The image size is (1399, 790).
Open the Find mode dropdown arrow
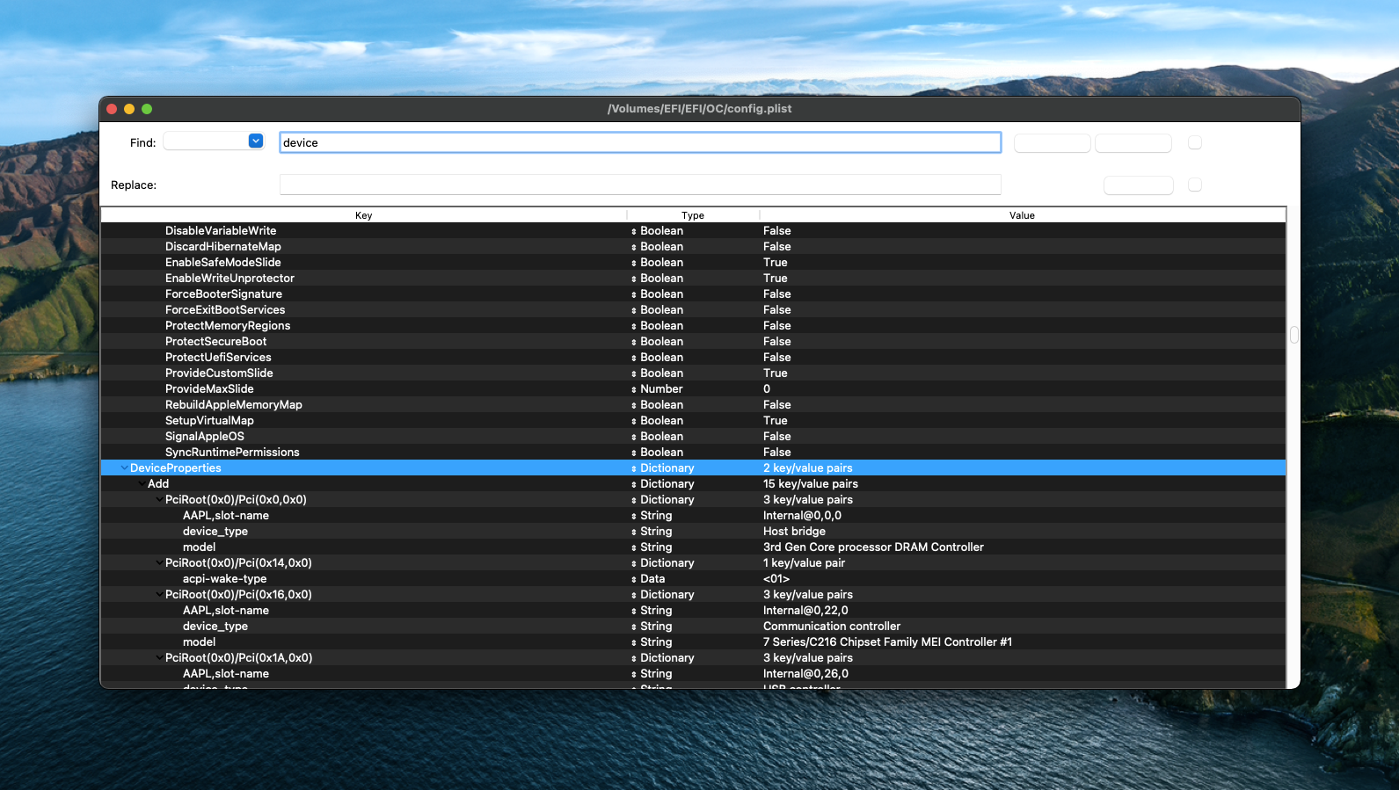coord(256,141)
